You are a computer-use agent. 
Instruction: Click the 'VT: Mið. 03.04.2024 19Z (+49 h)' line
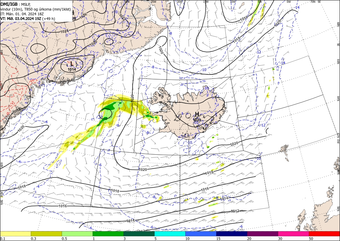[28, 19]
